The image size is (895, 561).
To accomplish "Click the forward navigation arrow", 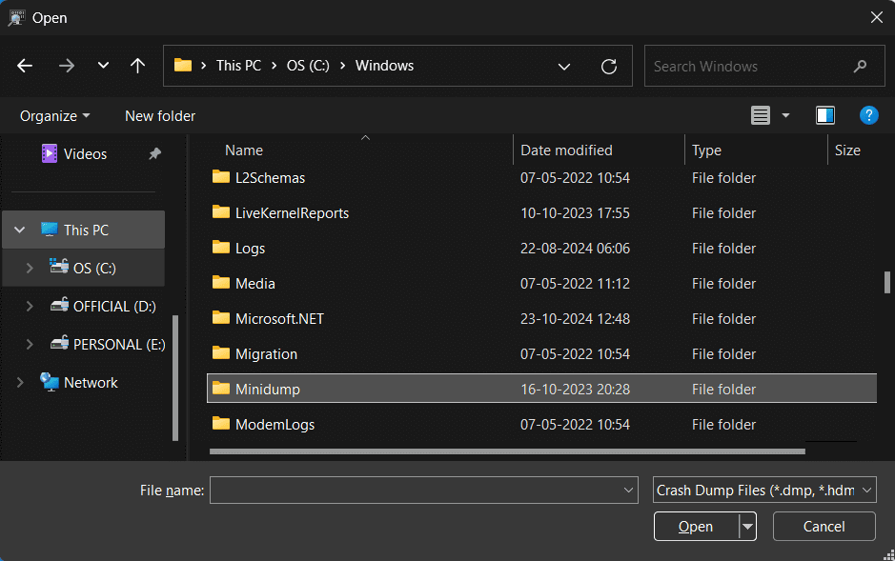I will (x=65, y=65).
